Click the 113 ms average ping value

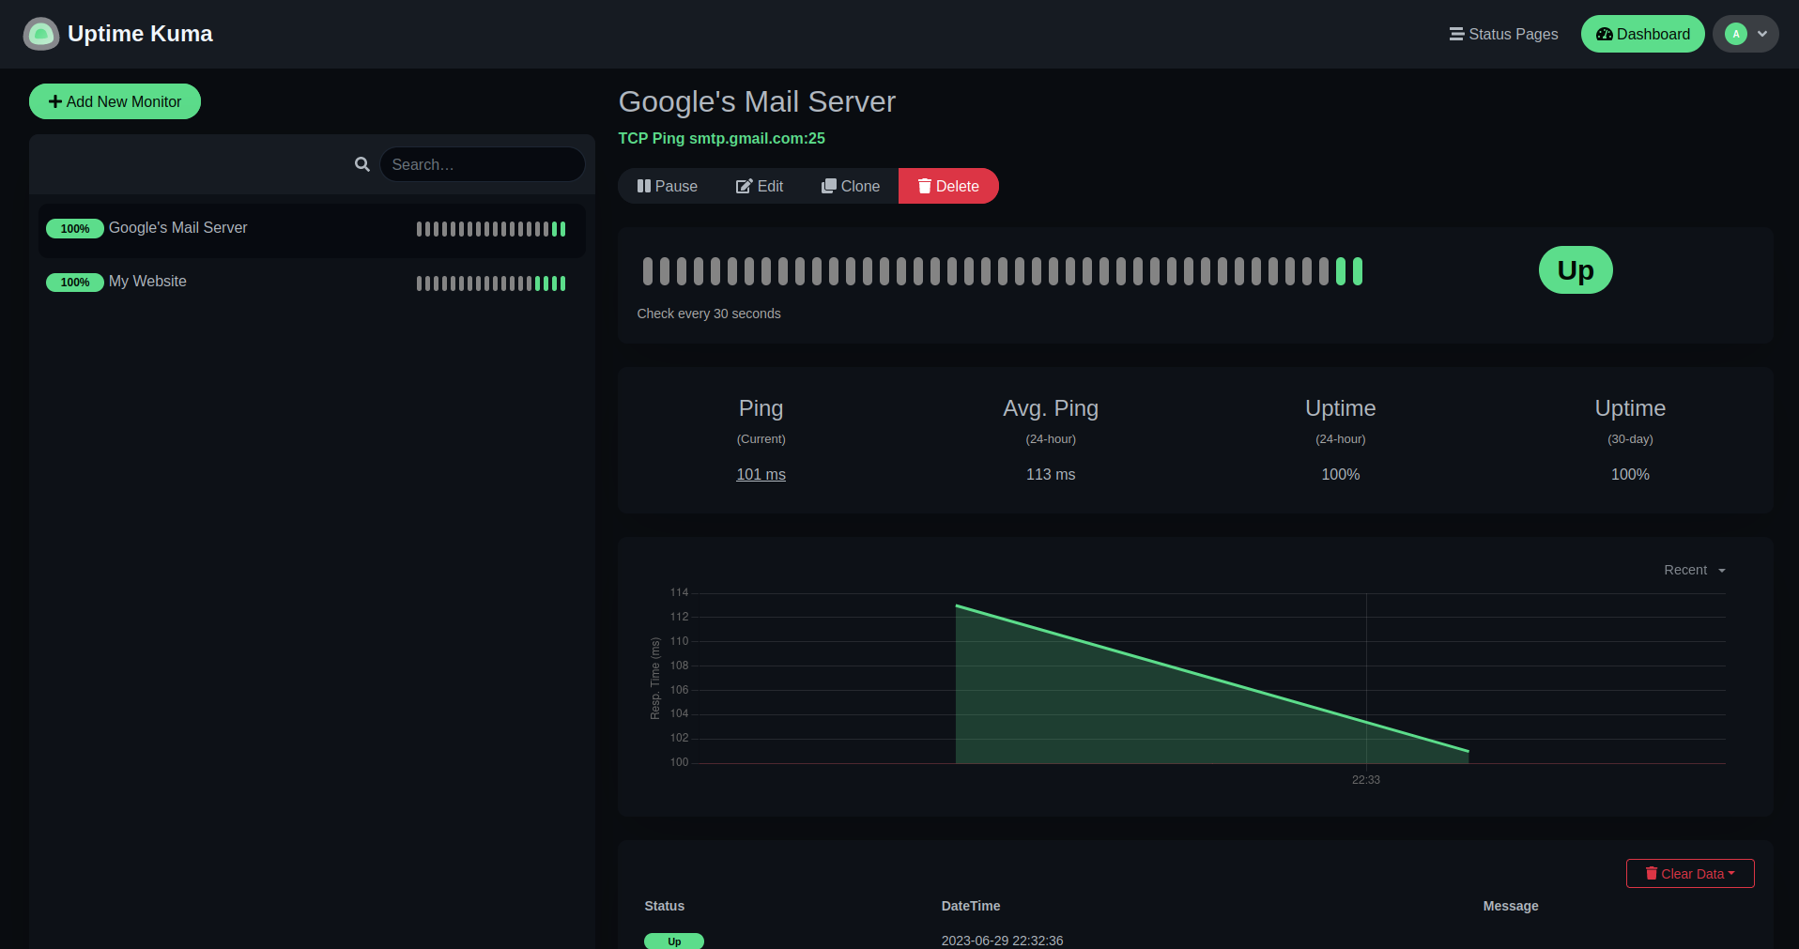click(1051, 475)
